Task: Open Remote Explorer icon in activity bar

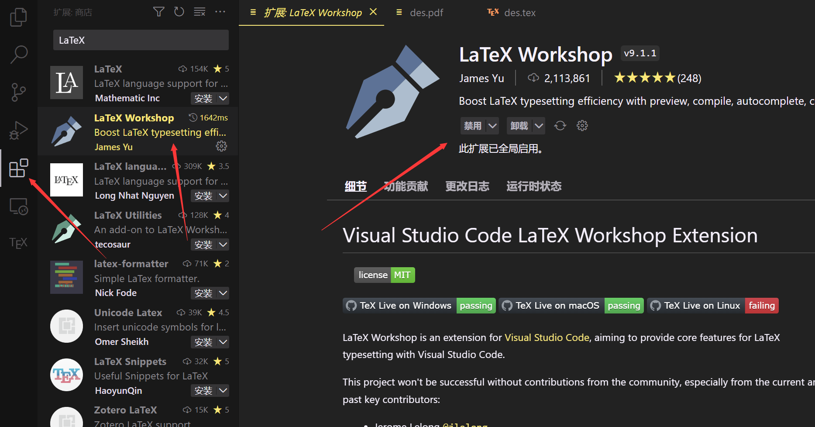Action: point(18,206)
